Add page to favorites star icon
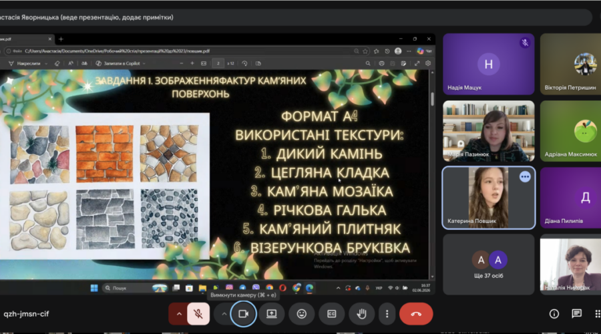Viewport: 601px width, 334px height. [365, 51]
